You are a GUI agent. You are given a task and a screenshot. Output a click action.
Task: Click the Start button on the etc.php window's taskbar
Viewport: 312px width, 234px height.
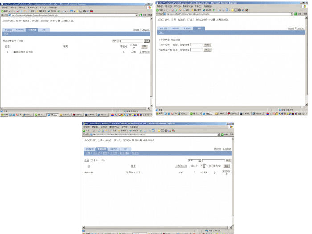[160, 114]
